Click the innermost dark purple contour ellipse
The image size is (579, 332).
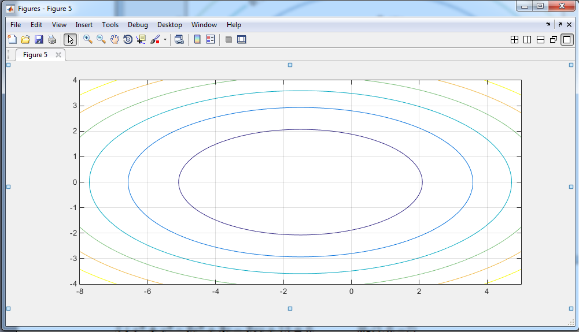click(x=300, y=129)
